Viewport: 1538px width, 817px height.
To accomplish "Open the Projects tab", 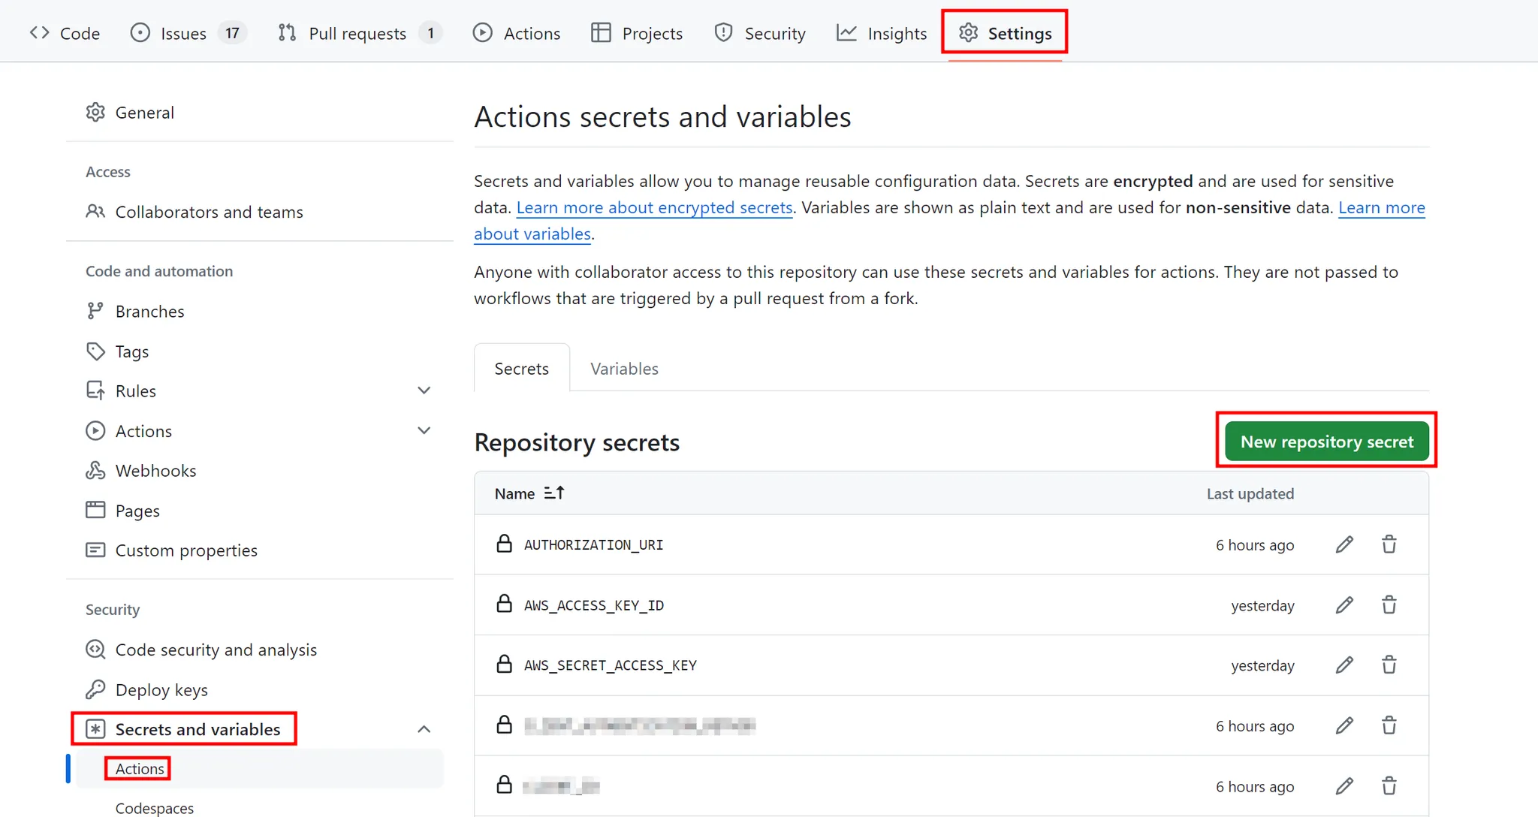I will [x=637, y=33].
